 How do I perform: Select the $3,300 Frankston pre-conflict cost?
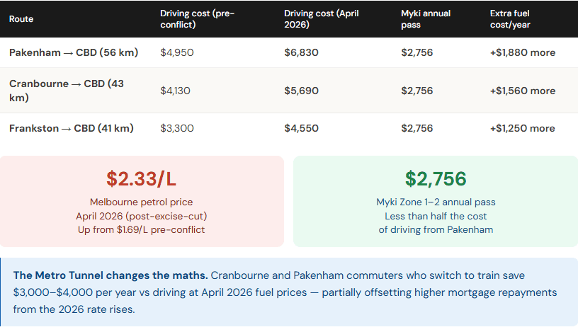[x=177, y=128]
